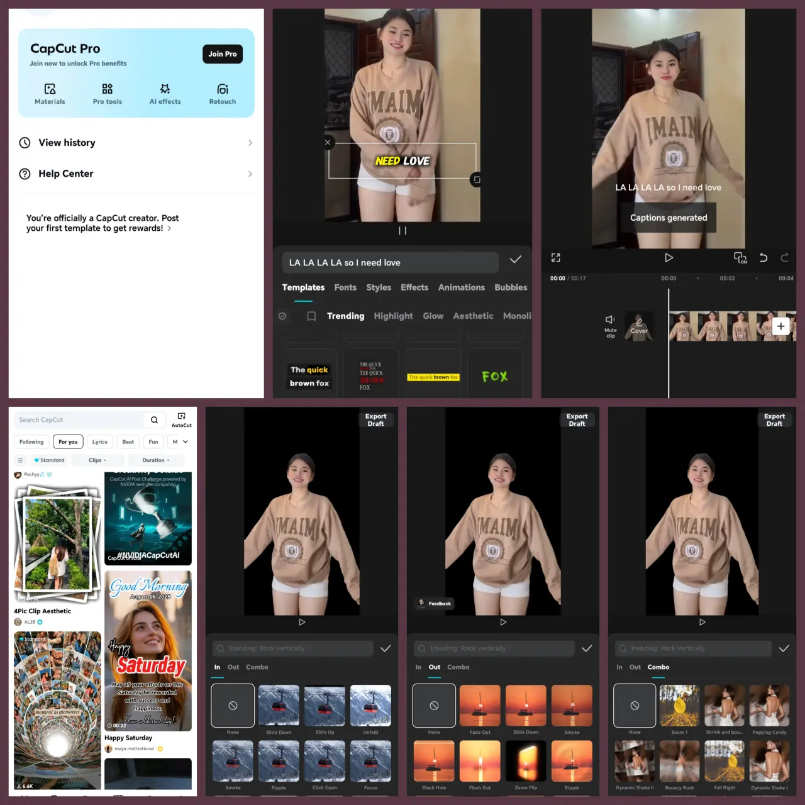Select the Focus in animation
This screenshot has width=805, height=805.
370,765
